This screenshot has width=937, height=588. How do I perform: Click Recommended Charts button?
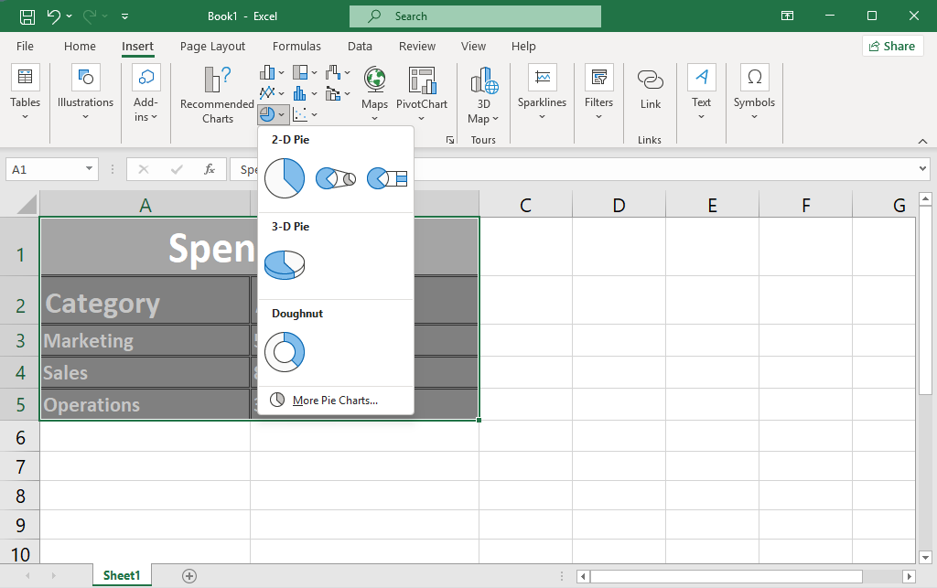[x=218, y=94]
